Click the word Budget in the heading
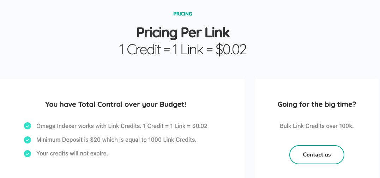The height and width of the screenshot is (178, 380). pyautogui.click(x=173, y=104)
